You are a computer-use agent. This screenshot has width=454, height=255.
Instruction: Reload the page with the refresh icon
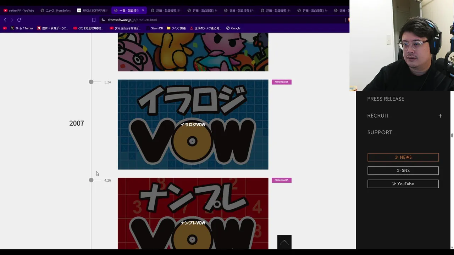19,20
